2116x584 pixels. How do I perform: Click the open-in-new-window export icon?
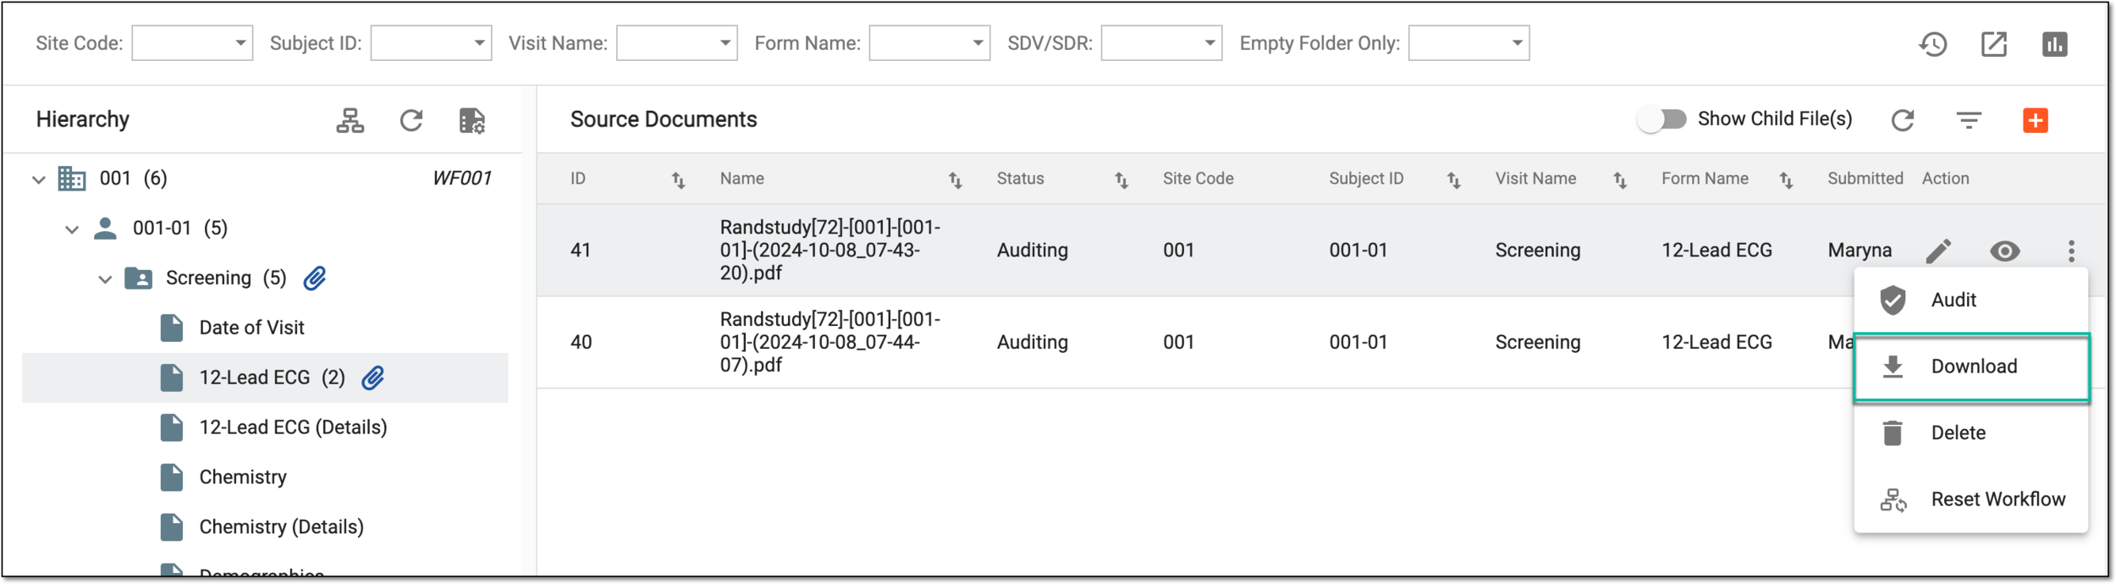(x=1993, y=44)
